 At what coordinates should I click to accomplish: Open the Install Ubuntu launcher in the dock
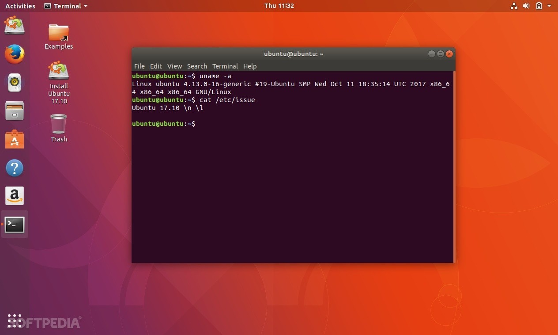click(x=15, y=25)
